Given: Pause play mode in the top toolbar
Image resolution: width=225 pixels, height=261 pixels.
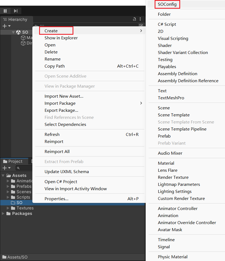Looking at the screenshot, I should pyautogui.click(x=5, y=11).
